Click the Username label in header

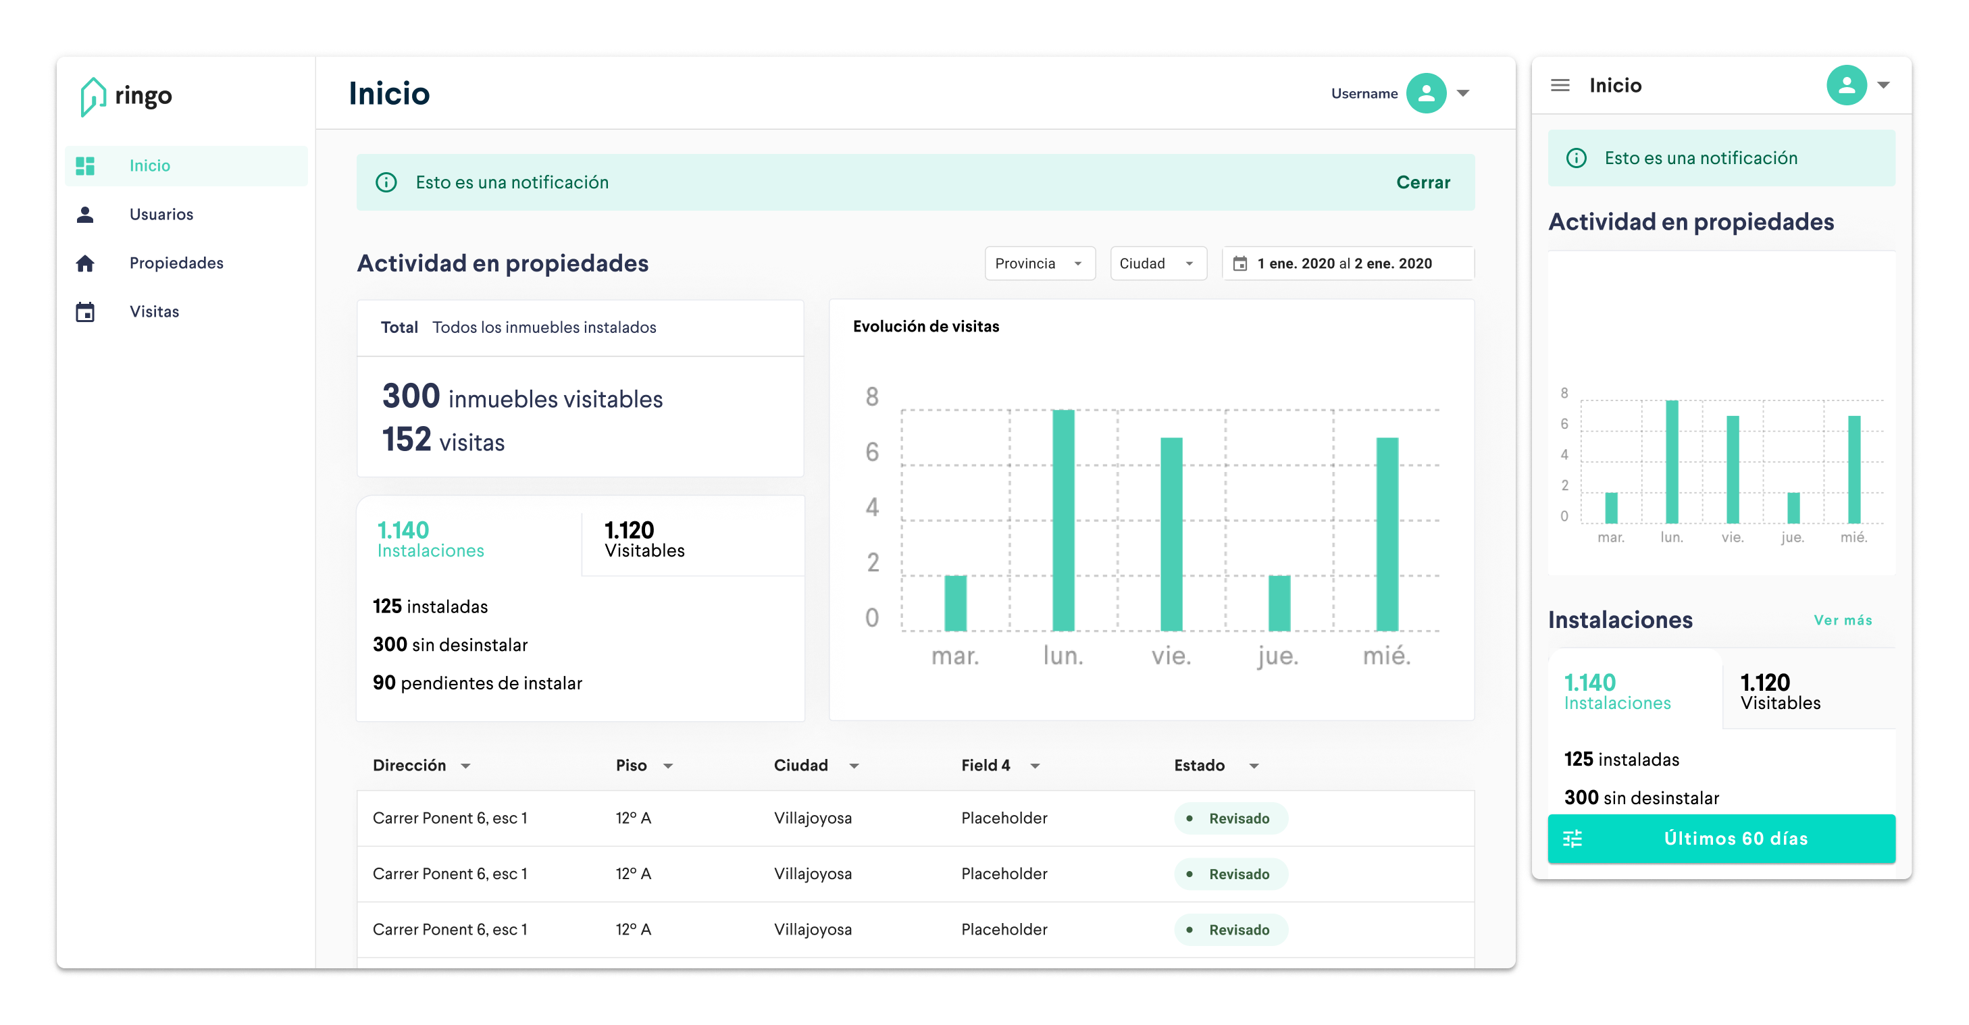(x=1364, y=93)
